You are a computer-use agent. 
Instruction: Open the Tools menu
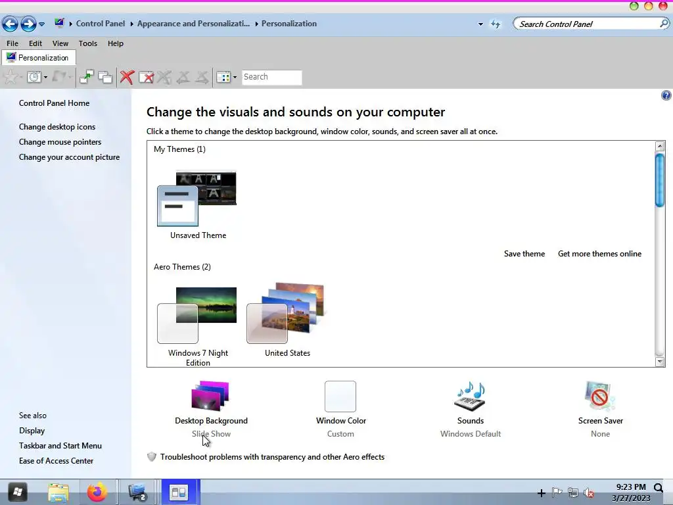pos(87,43)
